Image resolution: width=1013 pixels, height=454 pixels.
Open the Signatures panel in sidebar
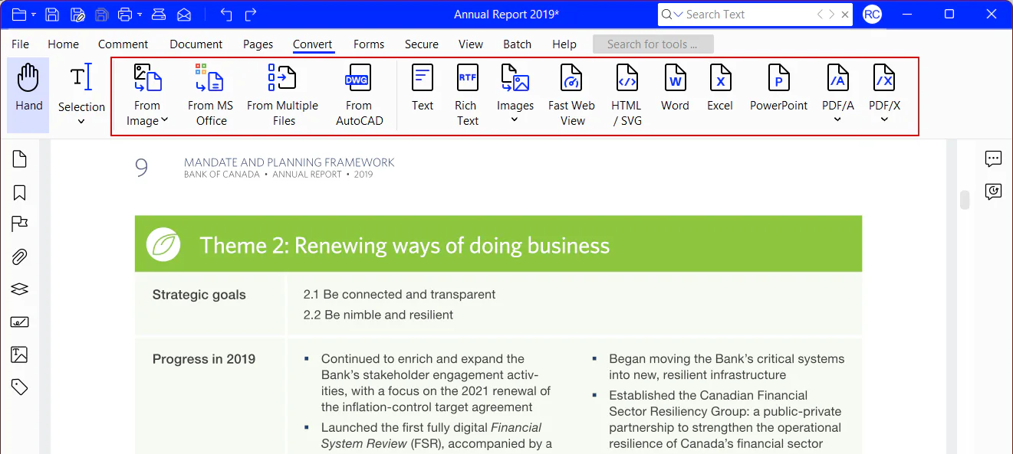20,322
